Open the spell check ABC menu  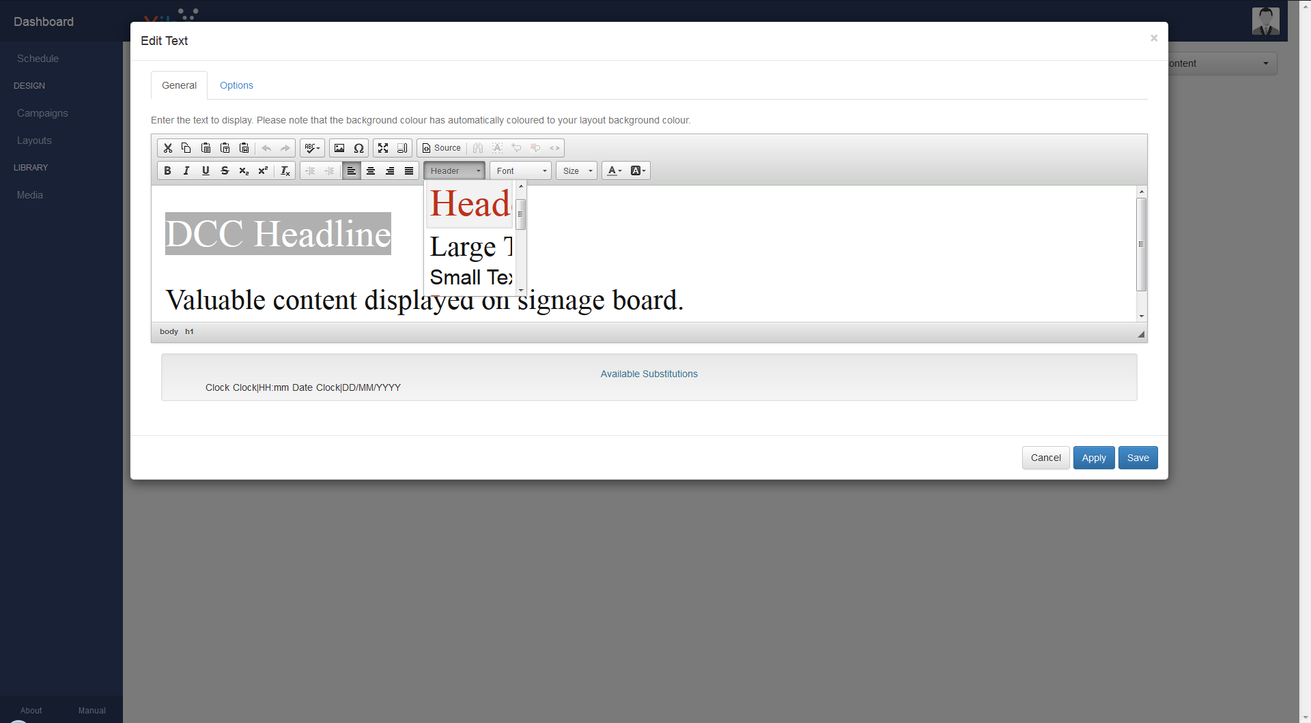312,148
